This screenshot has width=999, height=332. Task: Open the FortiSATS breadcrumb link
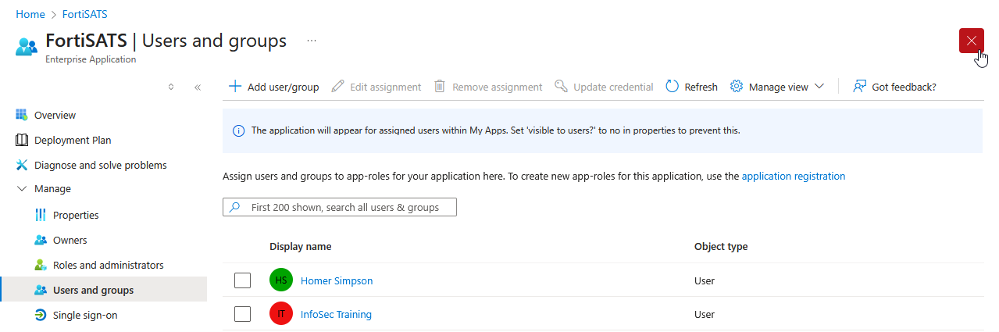pyautogui.click(x=84, y=14)
